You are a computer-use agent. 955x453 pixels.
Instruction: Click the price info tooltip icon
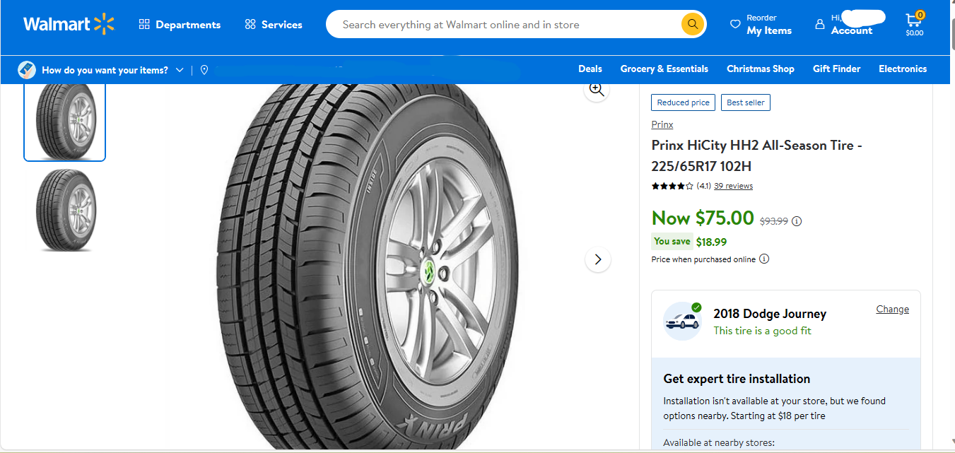tap(797, 221)
